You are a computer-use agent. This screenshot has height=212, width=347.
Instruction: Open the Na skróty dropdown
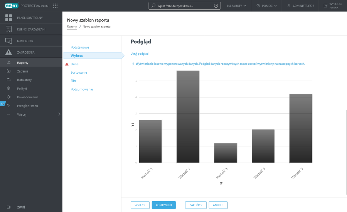(x=237, y=6)
